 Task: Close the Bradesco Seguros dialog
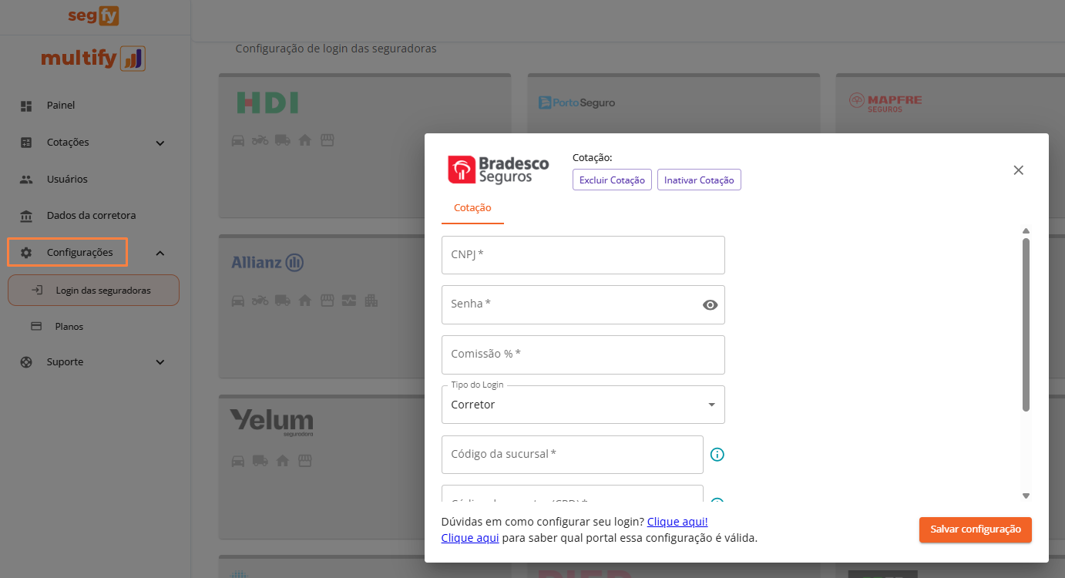point(1019,170)
